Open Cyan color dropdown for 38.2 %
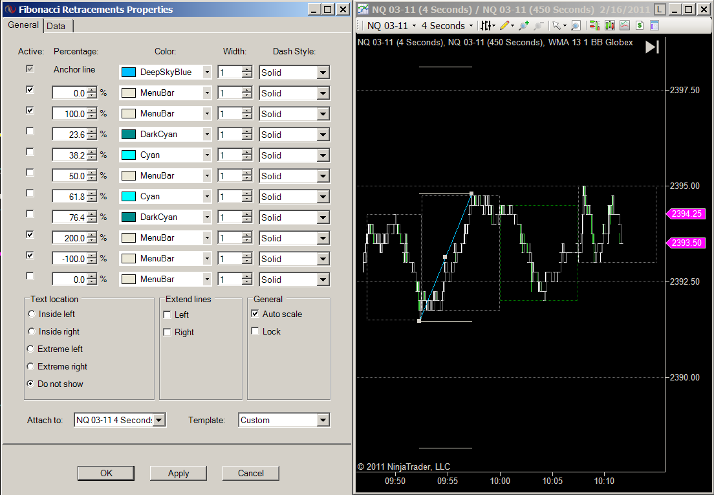Screen dimensions: 714x495 [207, 155]
